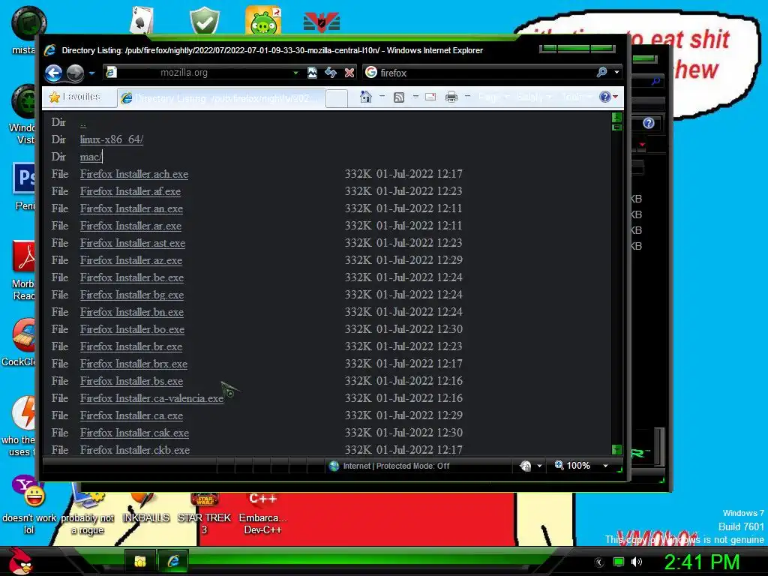The image size is (768, 576).
Task: Click Firefox Installer.bo.exe link
Action: tap(132, 329)
